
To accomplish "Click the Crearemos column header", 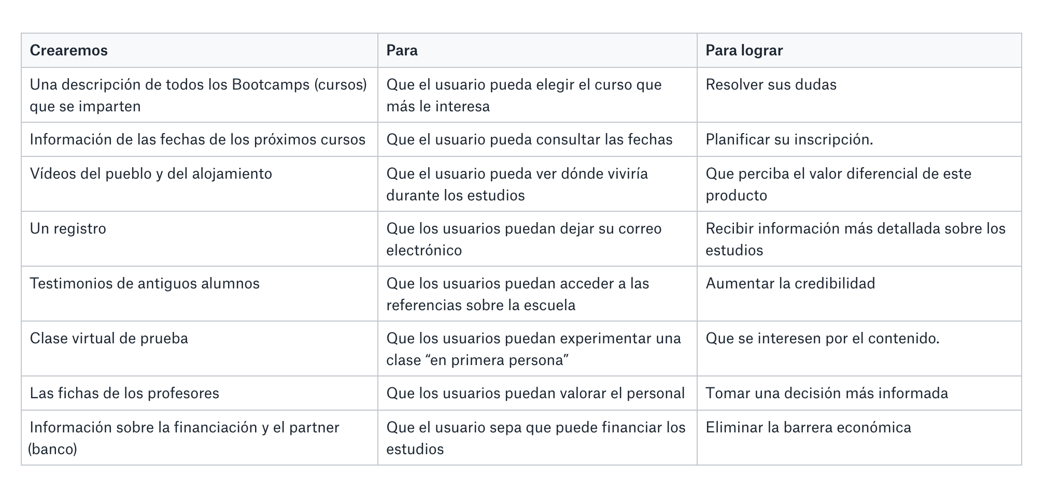I will pyautogui.click(x=200, y=50).
